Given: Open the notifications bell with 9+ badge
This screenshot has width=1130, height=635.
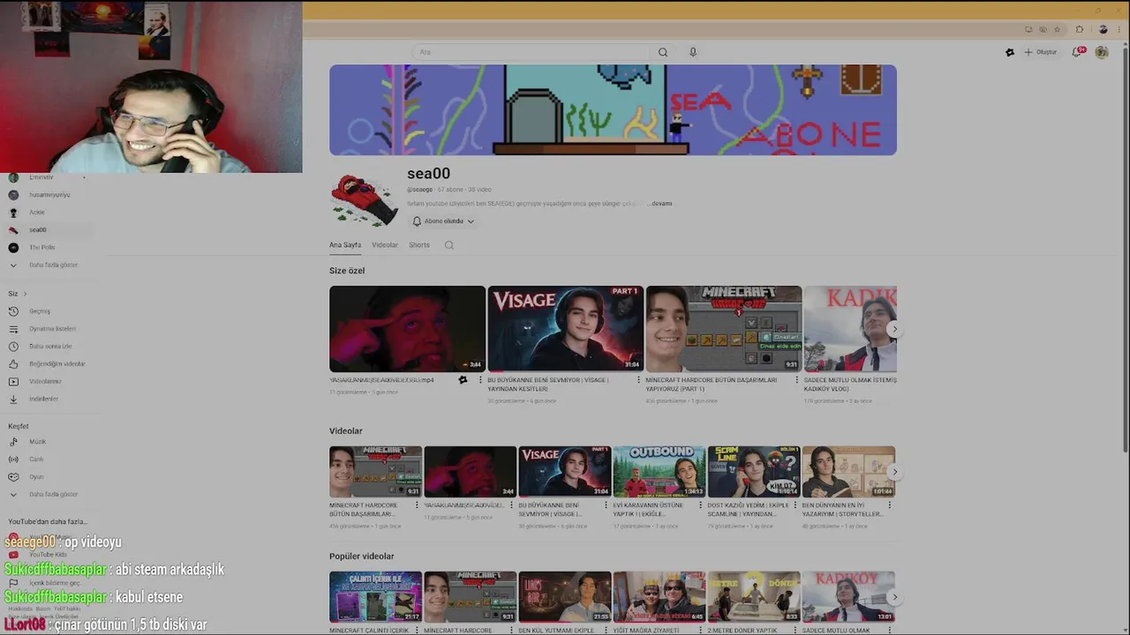Looking at the screenshot, I should point(1077,52).
